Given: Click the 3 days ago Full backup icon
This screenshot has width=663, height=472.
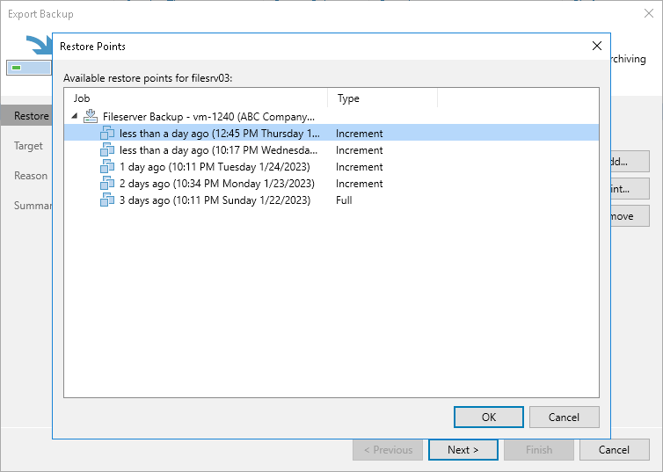Looking at the screenshot, I should [x=107, y=200].
